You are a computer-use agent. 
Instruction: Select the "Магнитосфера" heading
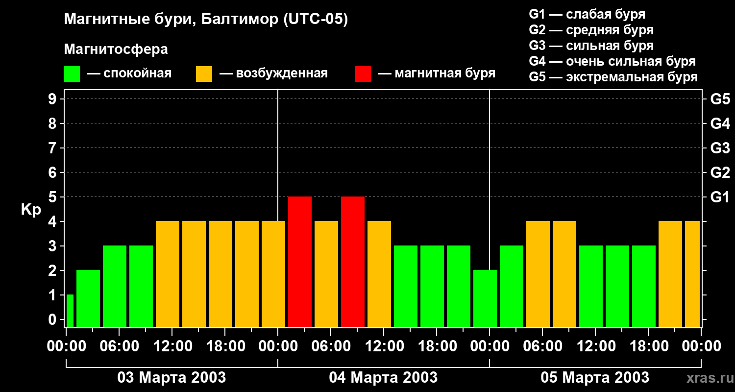(x=116, y=49)
